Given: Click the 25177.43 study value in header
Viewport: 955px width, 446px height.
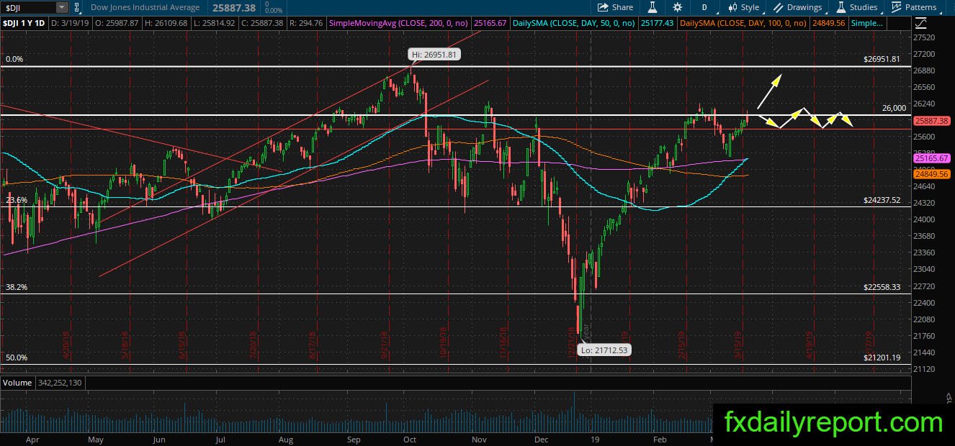Looking at the screenshot, I should 656,24.
